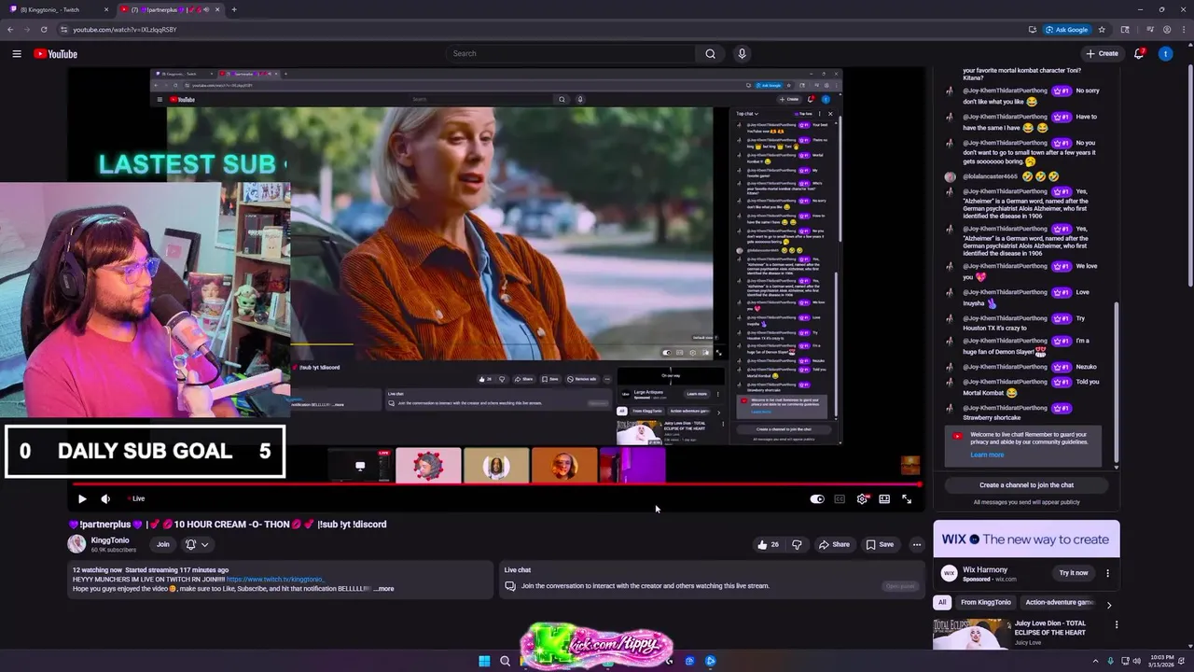Go back with browser back arrow
The width and height of the screenshot is (1194, 672).
click(x=10, y=30)
